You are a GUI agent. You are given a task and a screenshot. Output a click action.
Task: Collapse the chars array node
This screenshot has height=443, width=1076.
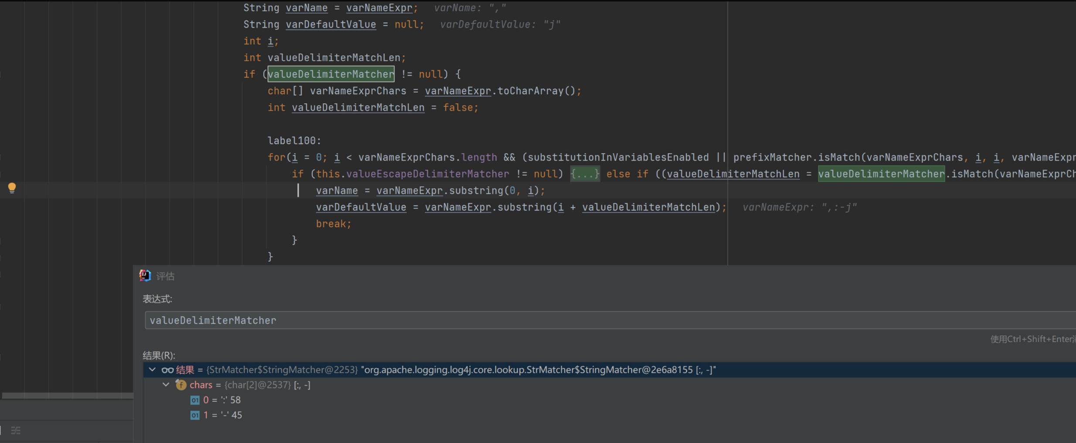pyautogui.click(x=166, y=385)
